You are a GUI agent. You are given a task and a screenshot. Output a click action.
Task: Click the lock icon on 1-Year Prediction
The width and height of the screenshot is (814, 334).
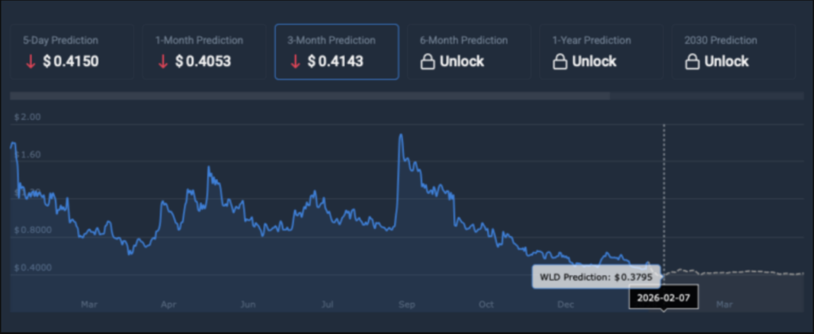click(x=559, y=61)
